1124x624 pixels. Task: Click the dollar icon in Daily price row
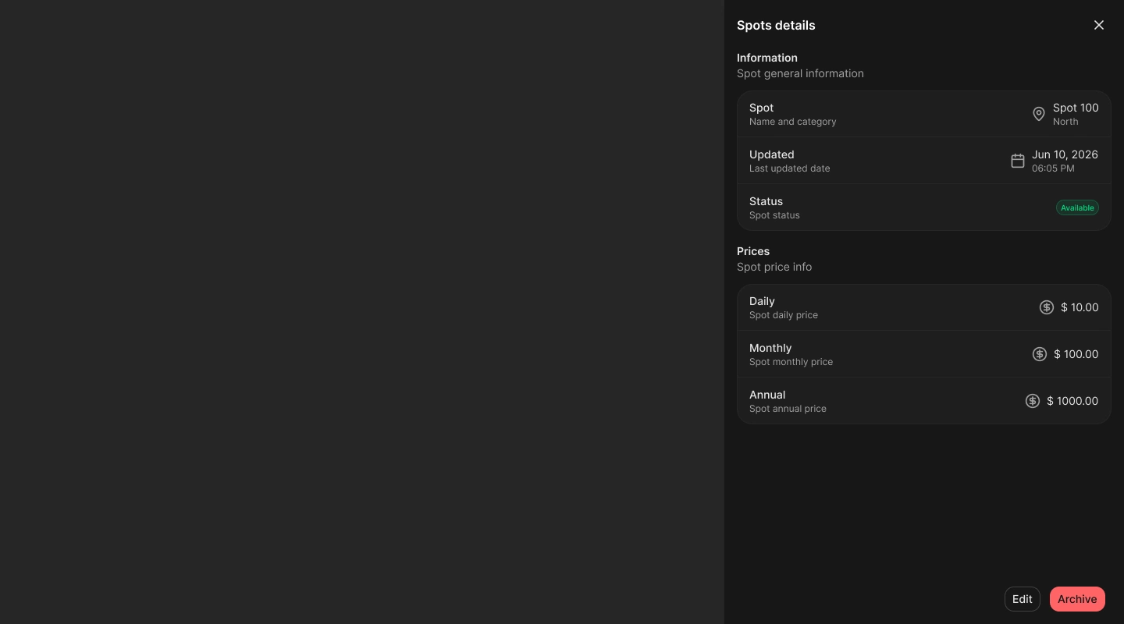(1047, 307)
